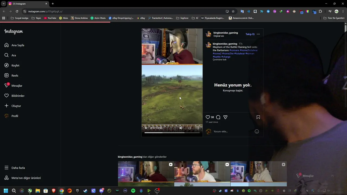Click the Instagram logo
Screen dimensions: 347x195
[x=14, y=31]
